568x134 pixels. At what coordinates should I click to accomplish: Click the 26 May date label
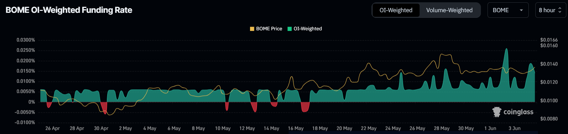pyautogui.click(x=417, y=128)
